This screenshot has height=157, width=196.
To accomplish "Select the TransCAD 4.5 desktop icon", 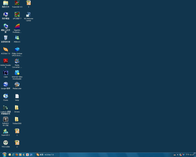I will pyautogui.click(x=17, y=4).
